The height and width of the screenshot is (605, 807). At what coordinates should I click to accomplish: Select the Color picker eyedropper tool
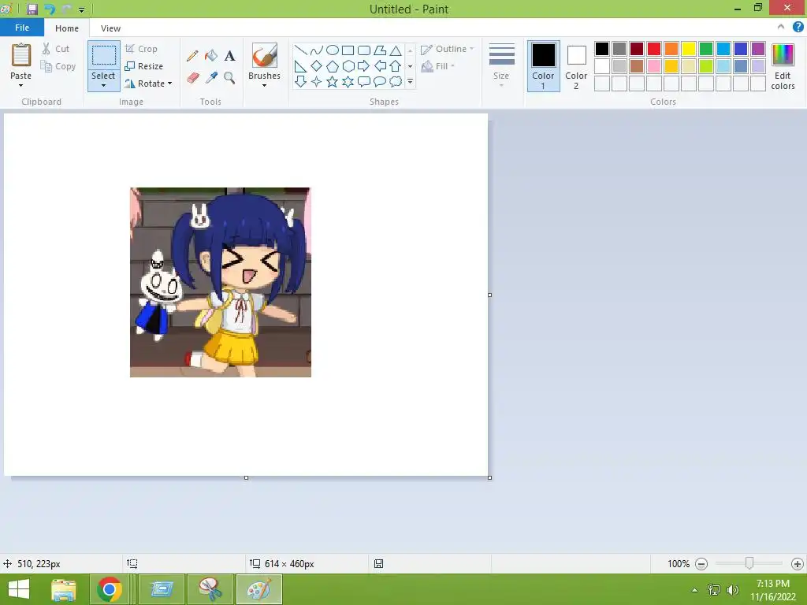click(x=211, y=78)
